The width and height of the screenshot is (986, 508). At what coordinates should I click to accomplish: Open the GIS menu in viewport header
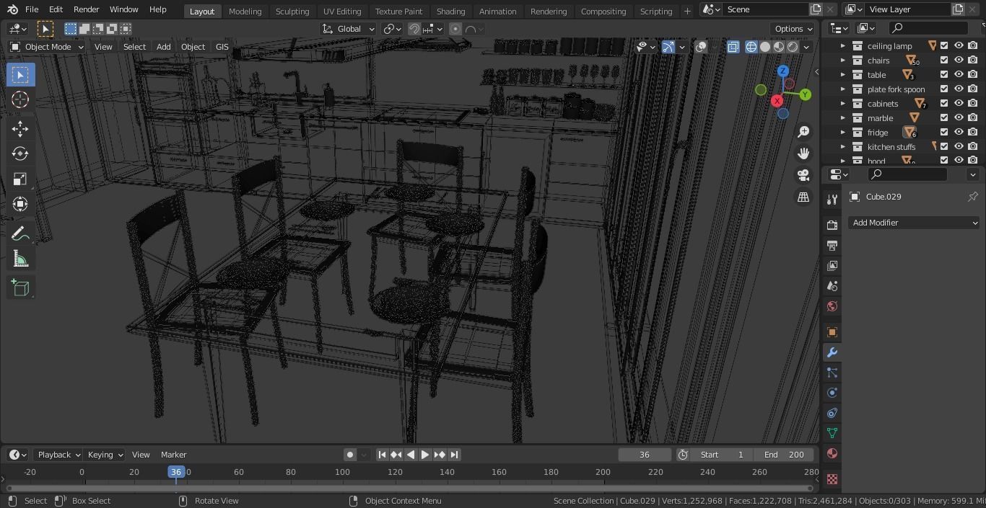[x=222, y=47]
